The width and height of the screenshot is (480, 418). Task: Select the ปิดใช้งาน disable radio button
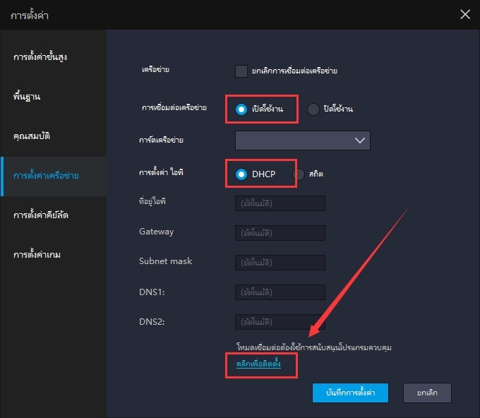[x=313, y=109]
